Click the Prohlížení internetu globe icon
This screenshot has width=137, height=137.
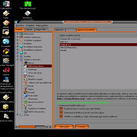tap(21, 47)
